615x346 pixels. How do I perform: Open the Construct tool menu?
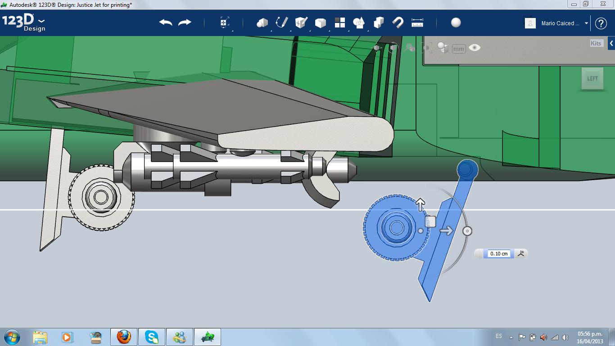coord(301,23)
